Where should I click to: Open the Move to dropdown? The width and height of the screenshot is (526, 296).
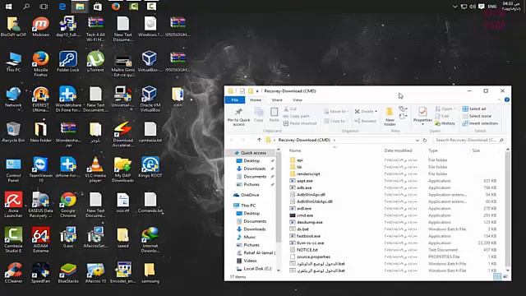click(336, 112)
